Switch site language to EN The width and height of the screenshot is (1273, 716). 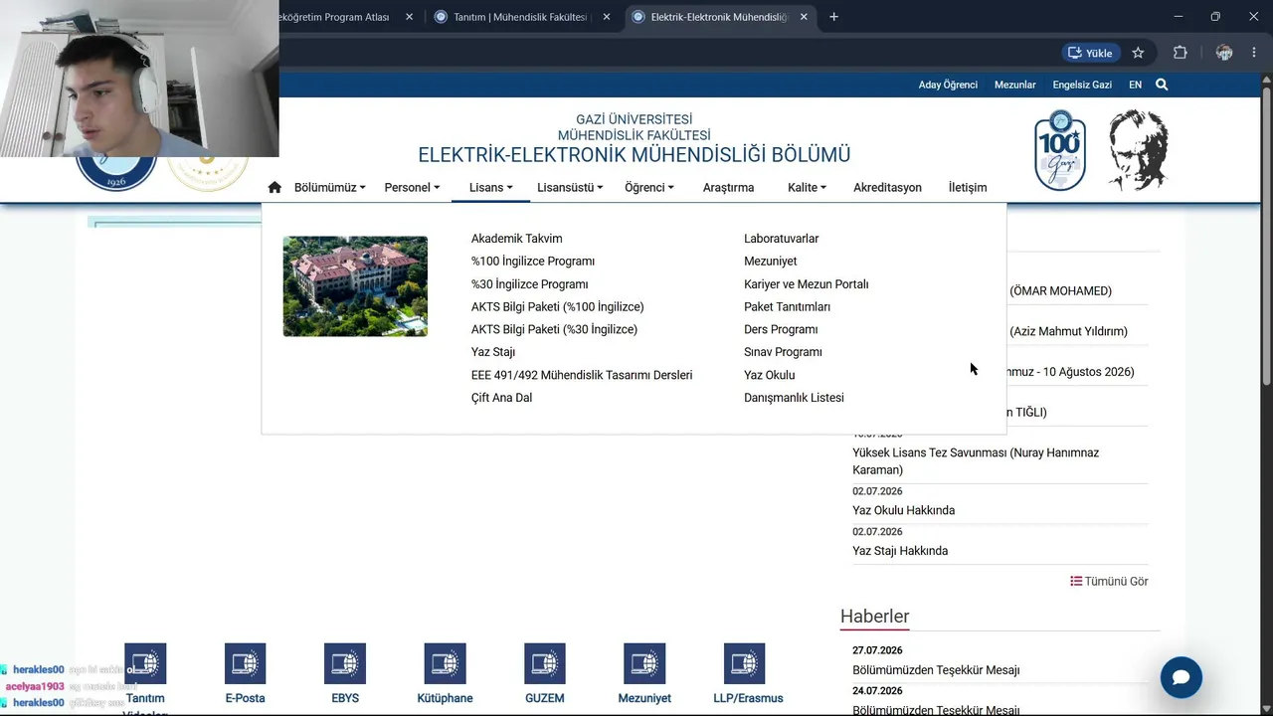(x=1135, y=85)
